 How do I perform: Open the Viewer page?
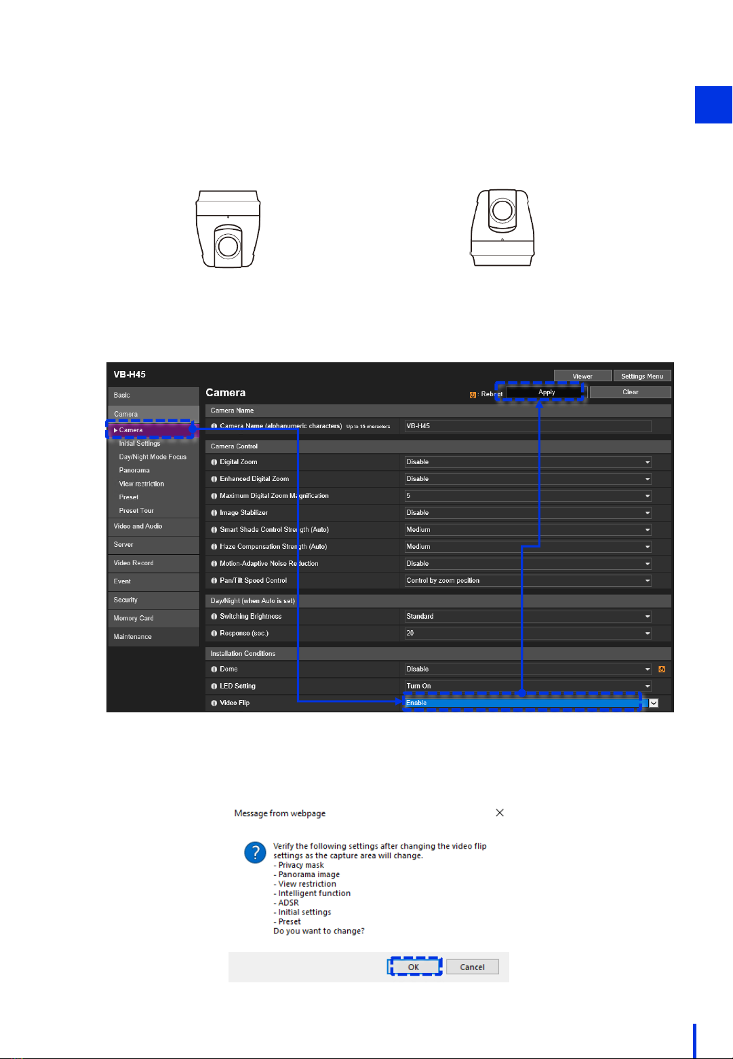click(x=582, y=376)
